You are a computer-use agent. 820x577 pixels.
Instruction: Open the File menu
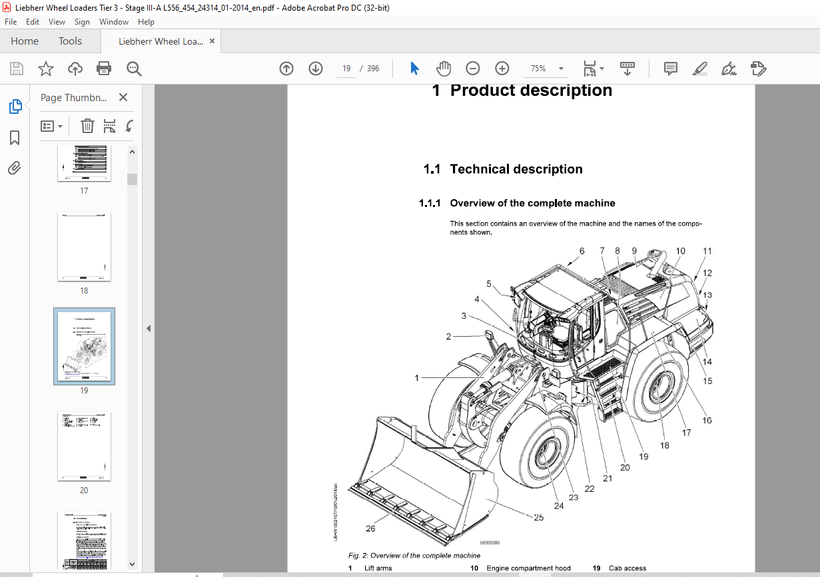point(11,22)
